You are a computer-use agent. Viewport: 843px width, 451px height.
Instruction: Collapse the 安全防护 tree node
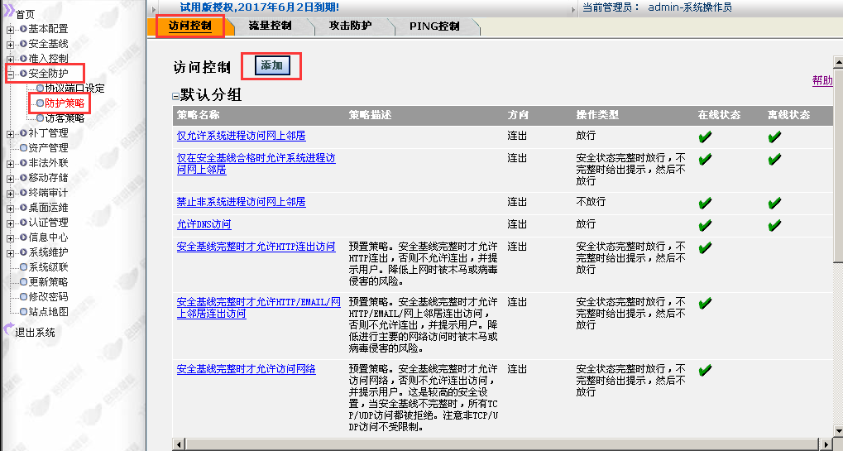click(x=10, y=74)
